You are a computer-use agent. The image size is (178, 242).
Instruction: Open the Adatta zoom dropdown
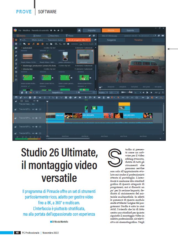pyautogui.click(x=103, y=93)
